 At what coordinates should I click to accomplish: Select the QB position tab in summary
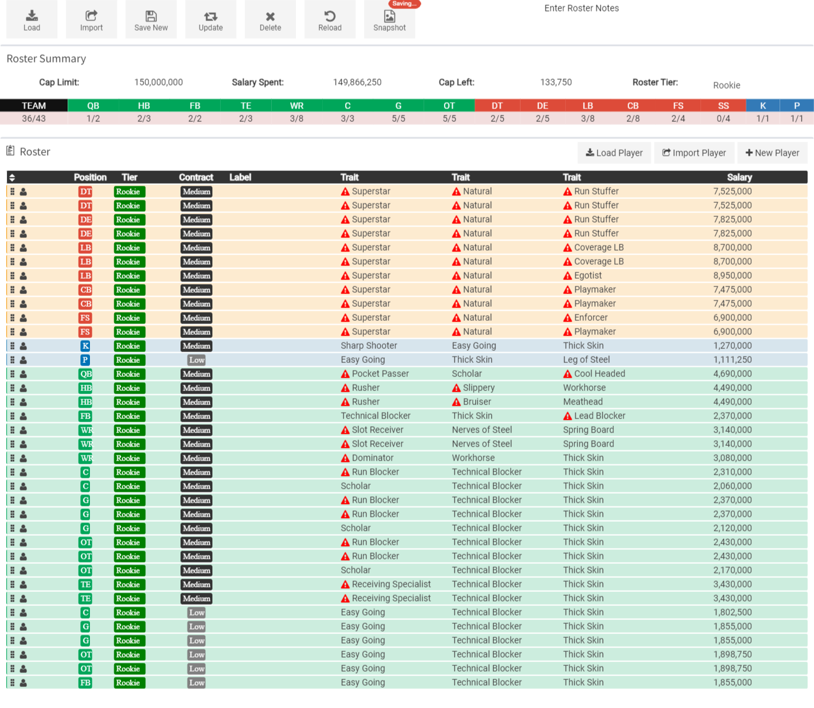93,106
